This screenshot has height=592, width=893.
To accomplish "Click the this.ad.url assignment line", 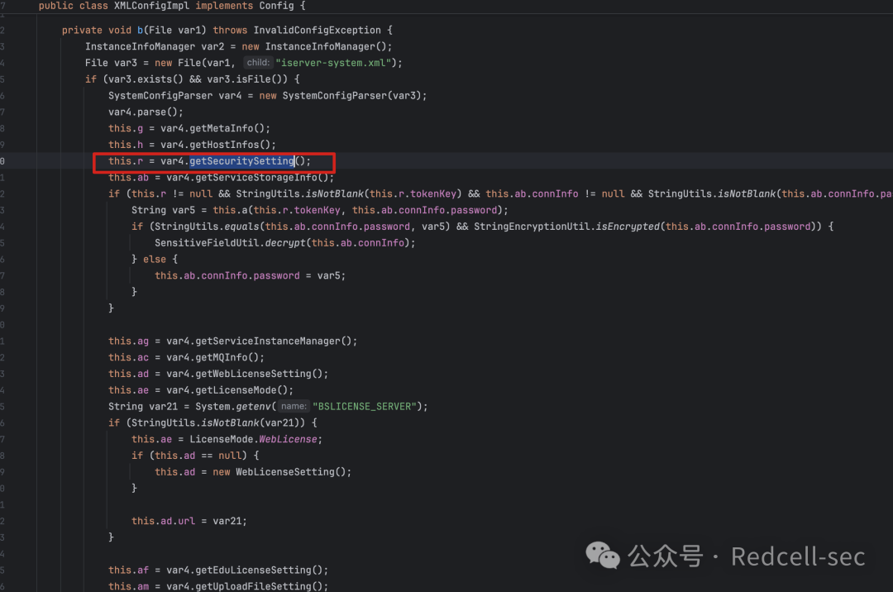I will coord(189,521).
